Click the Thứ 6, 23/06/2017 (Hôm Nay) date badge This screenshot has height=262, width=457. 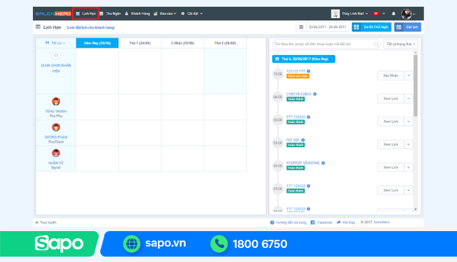click(x=304, y=59)
